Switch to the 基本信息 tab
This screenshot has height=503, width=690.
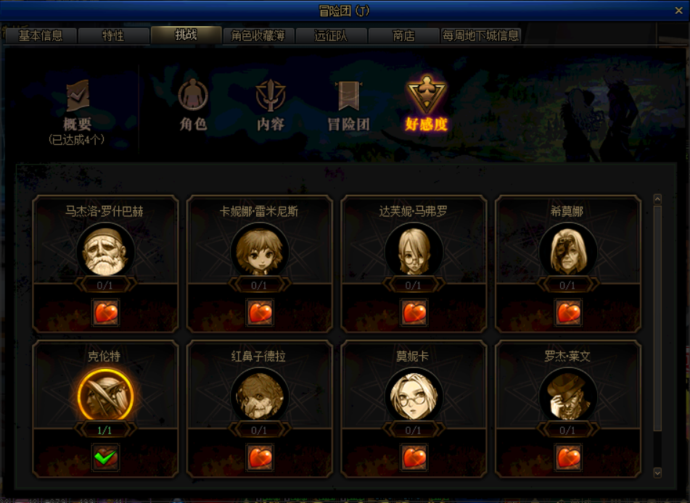pos(41,36)
